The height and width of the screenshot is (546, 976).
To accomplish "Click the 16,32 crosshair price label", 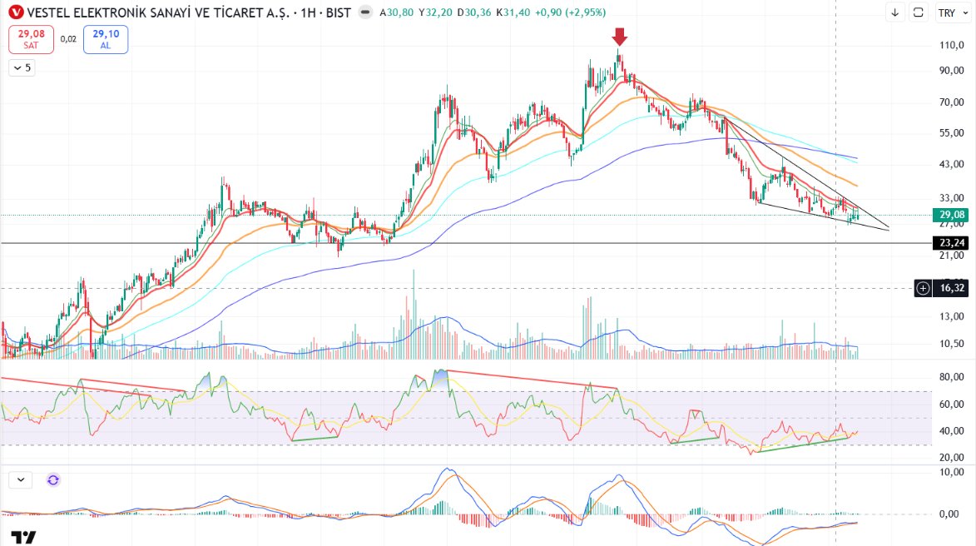I will (952, 288).
